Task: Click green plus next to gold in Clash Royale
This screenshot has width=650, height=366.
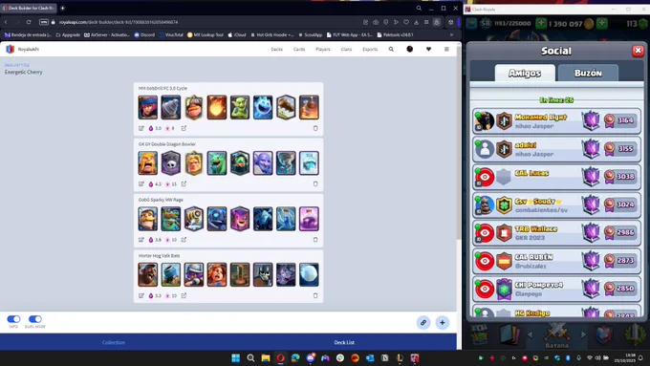Action: coord(602,24)
